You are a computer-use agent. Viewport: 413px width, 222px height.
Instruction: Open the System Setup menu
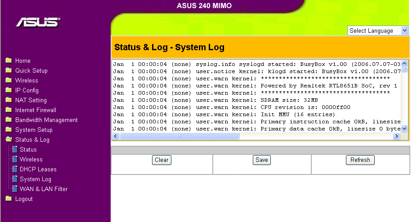(34, 130)
